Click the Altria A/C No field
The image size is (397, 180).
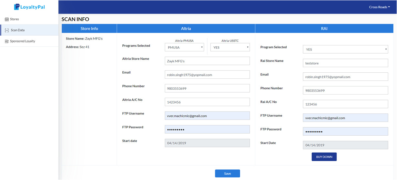click(x=207, y=102)
